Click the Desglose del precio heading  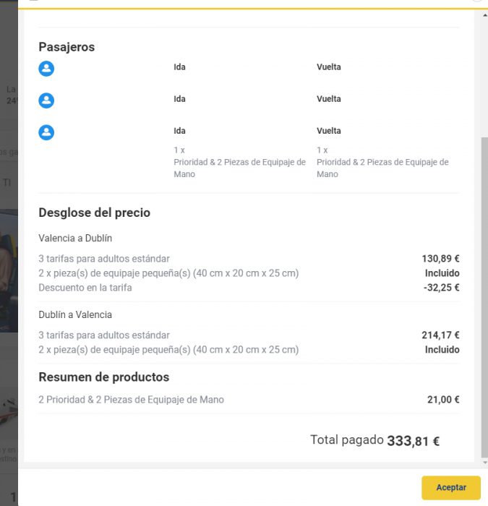(94, 213)
